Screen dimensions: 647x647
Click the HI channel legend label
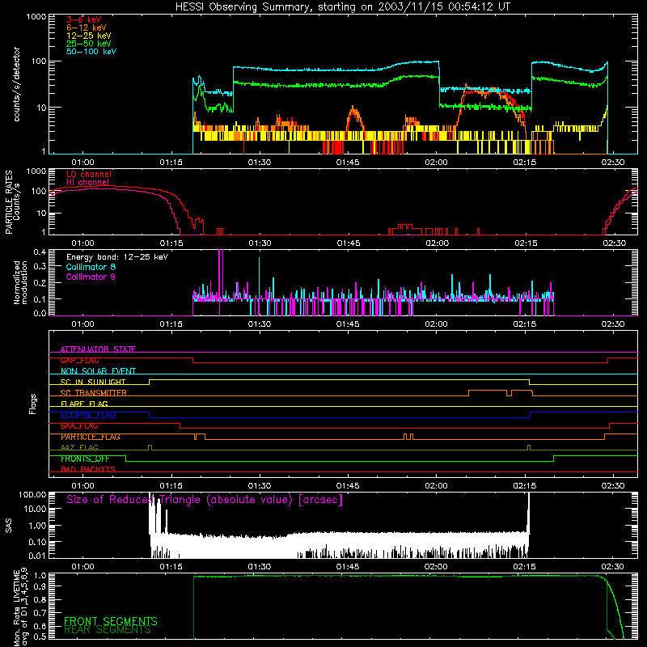[87, 182]
